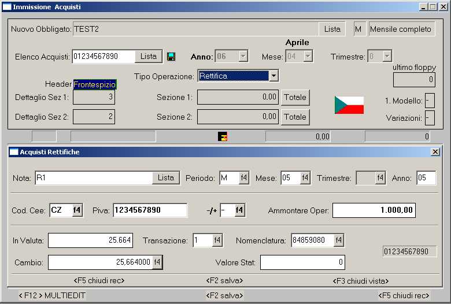Click the Periodo field showing M

click(x=229, y=178)
